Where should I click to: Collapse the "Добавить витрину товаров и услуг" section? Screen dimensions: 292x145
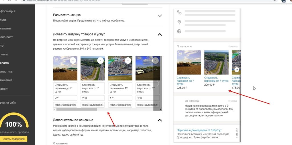[160, 35]
